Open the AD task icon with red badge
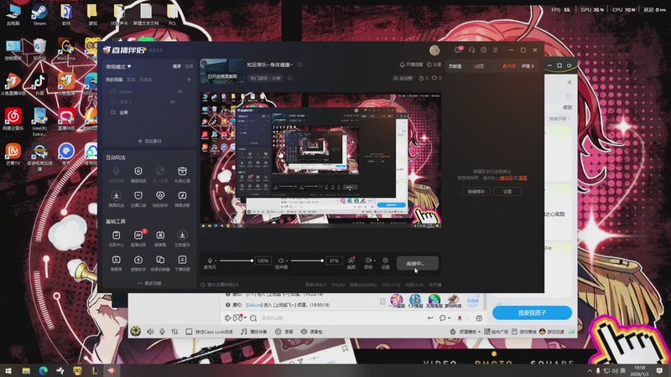Image resolution: width=671 pixels, height=377 pixels. (138, 238)
